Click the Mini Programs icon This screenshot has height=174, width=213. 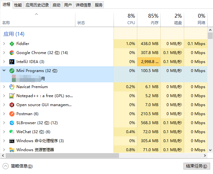click(12, 71)
